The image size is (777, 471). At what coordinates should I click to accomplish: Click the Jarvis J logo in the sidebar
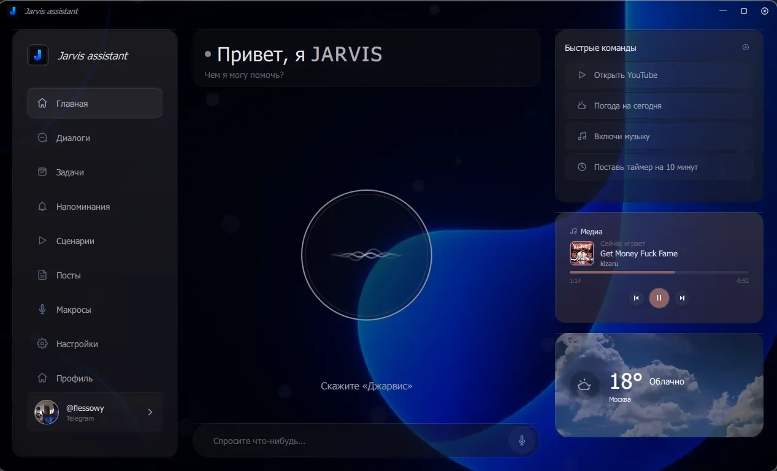point(38,55)
